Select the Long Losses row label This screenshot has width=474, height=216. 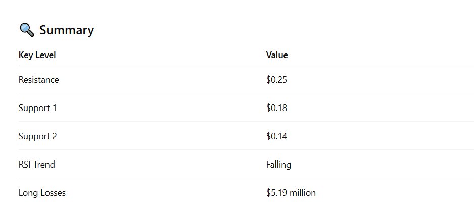pos(42,193)
